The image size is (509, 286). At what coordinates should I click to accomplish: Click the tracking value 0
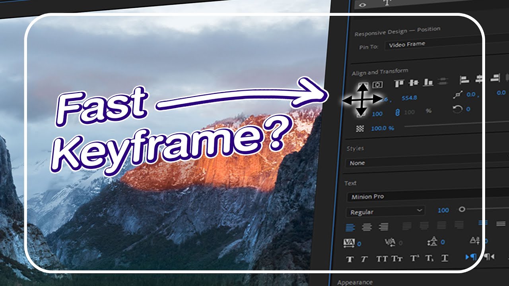[x=359, y=243]
